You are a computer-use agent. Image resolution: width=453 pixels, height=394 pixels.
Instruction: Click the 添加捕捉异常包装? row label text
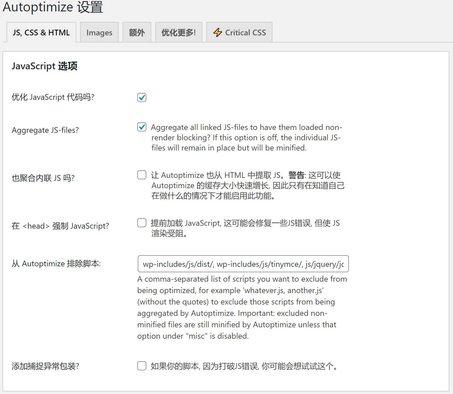[45, 366]
